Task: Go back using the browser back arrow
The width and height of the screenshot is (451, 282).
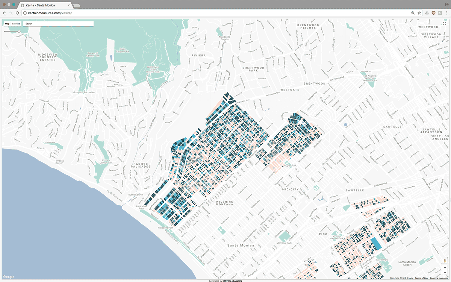Action: [4, 13]
